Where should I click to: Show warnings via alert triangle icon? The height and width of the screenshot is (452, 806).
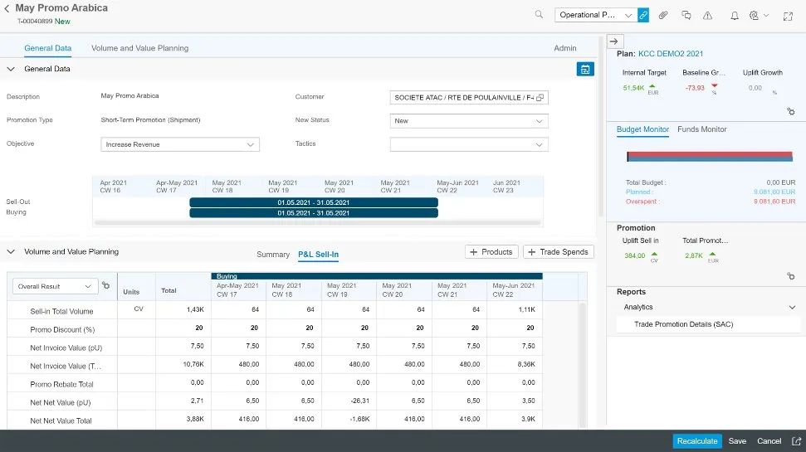pos(707,15)
